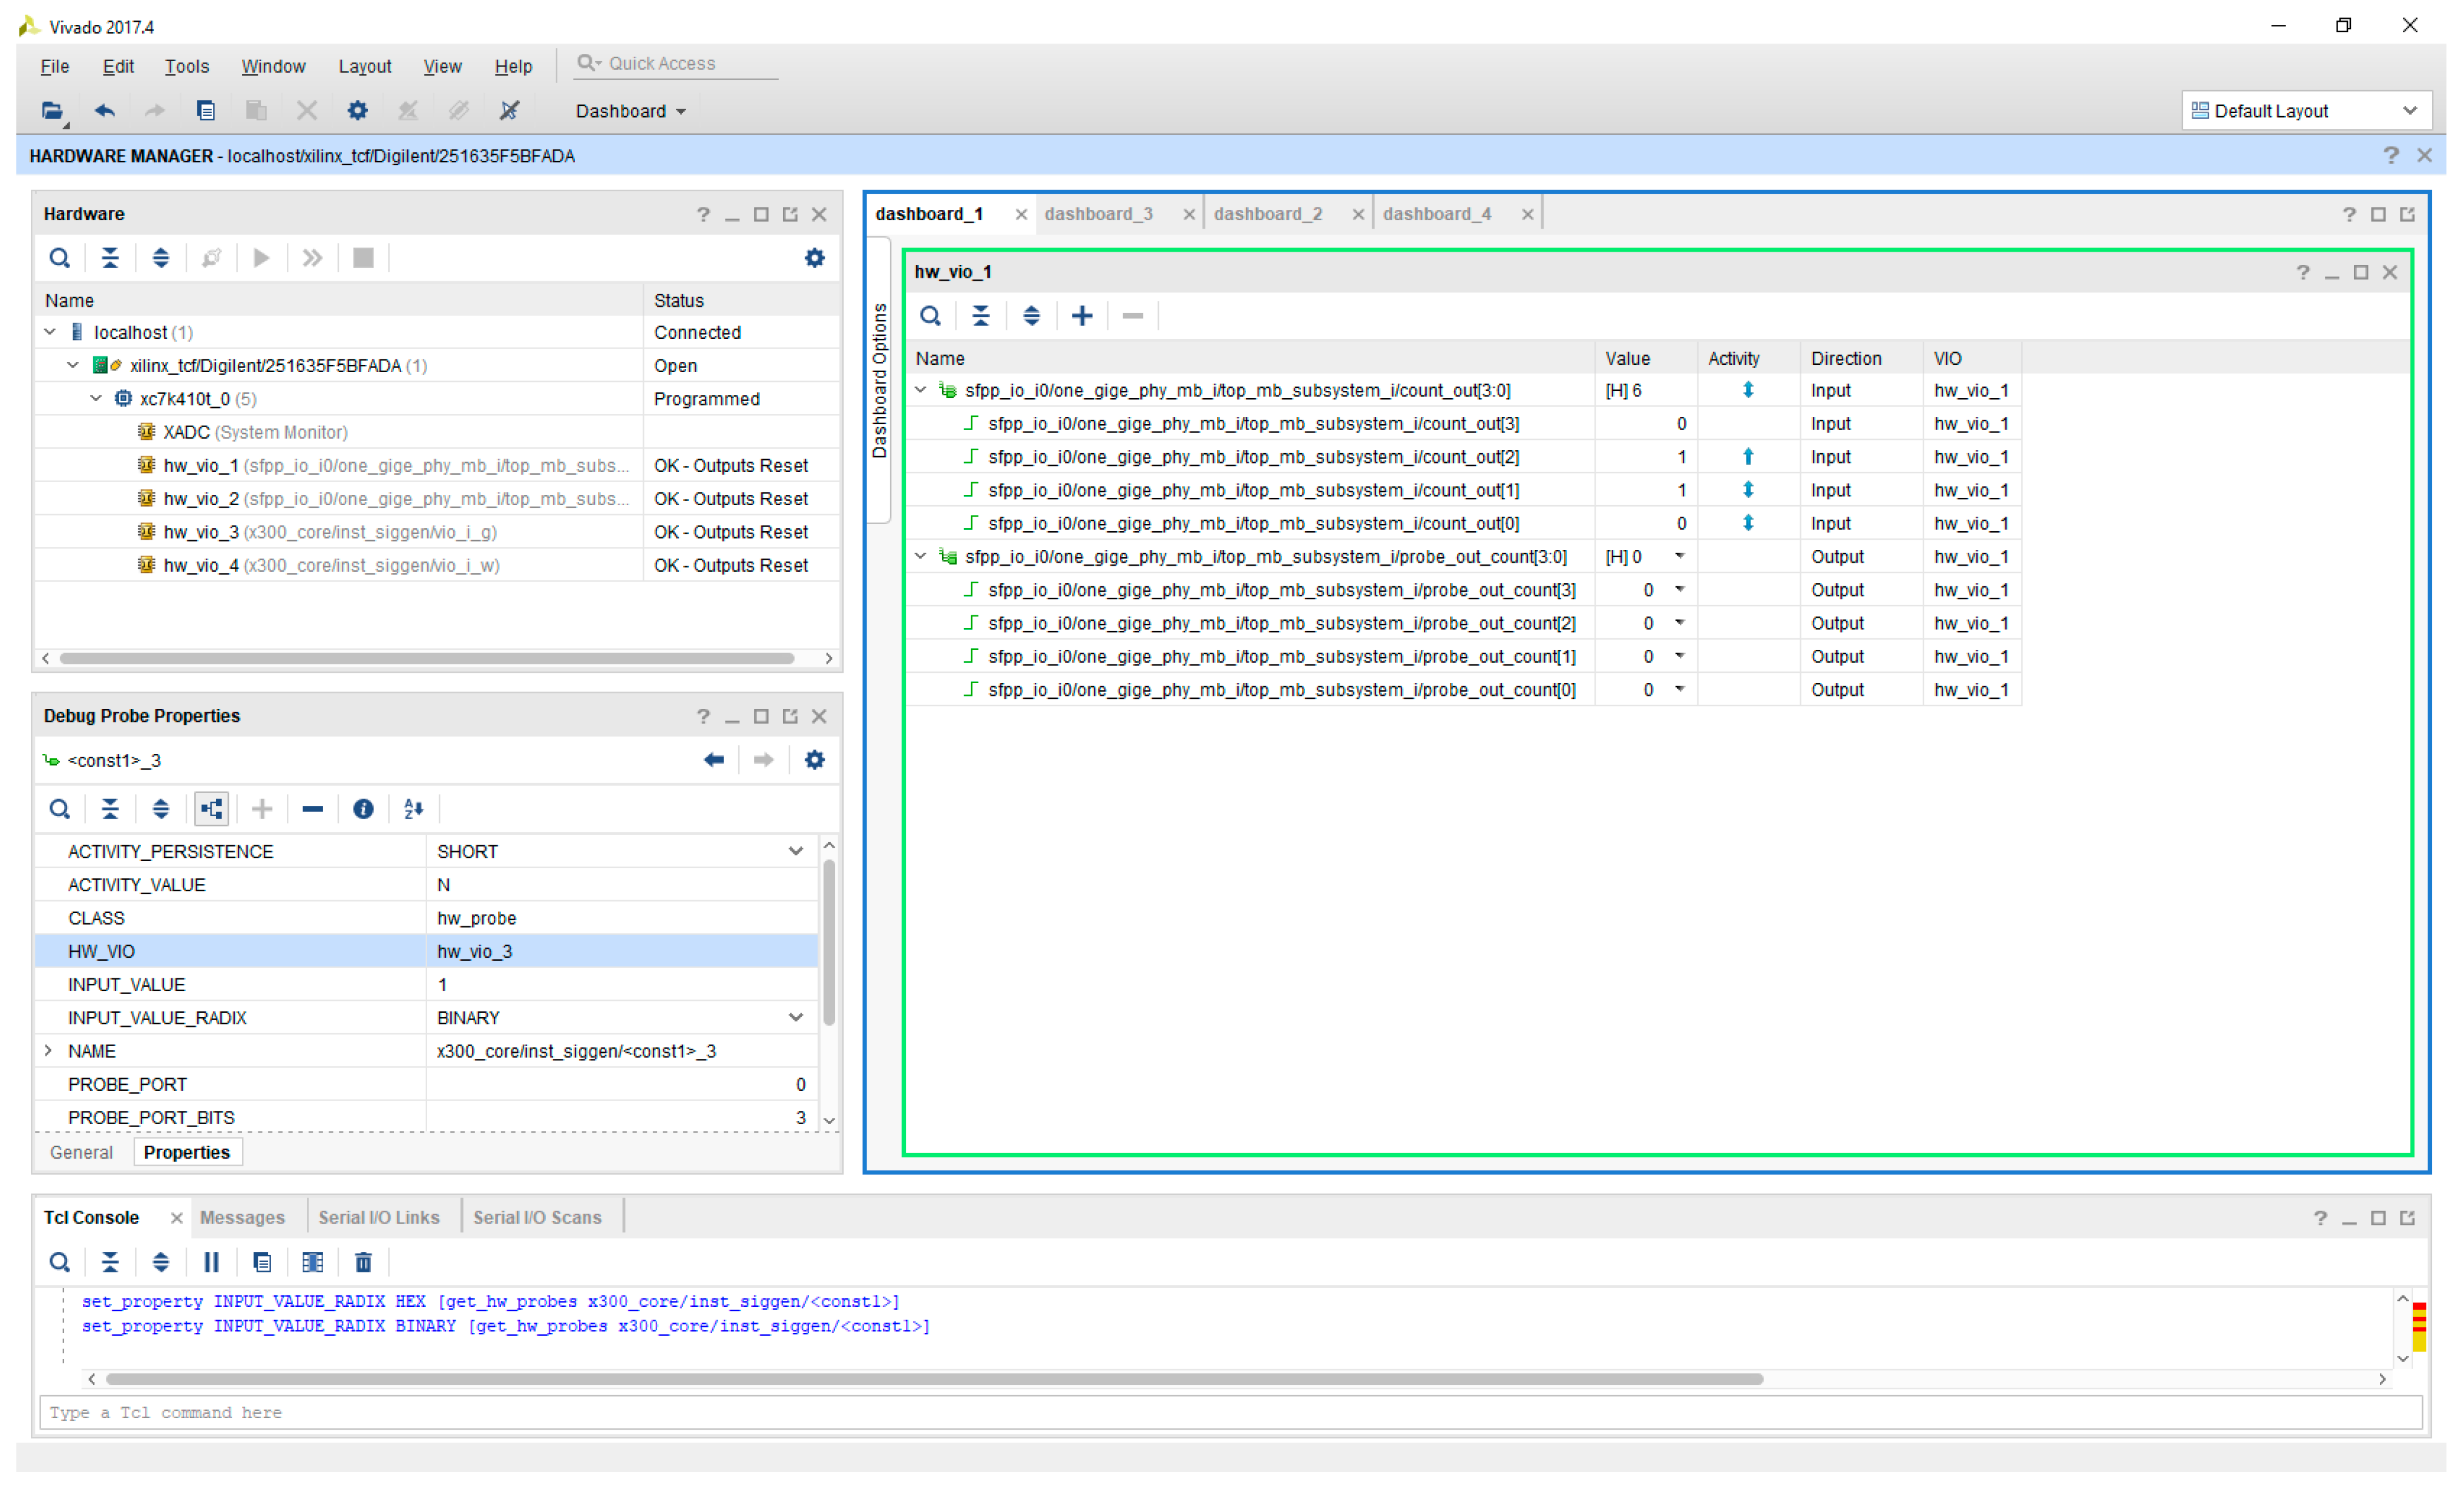Image resolution: width=2464 pixels, height=1492 pixels.
Task: Click Collapse All in hw_vio_1 toolbar
Action: (x=980, y=316)
